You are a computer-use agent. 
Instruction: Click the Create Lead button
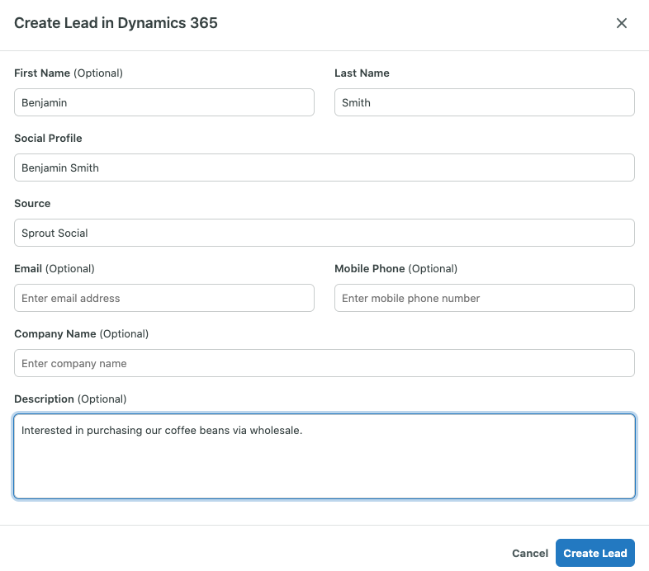[x=595, y=553]
